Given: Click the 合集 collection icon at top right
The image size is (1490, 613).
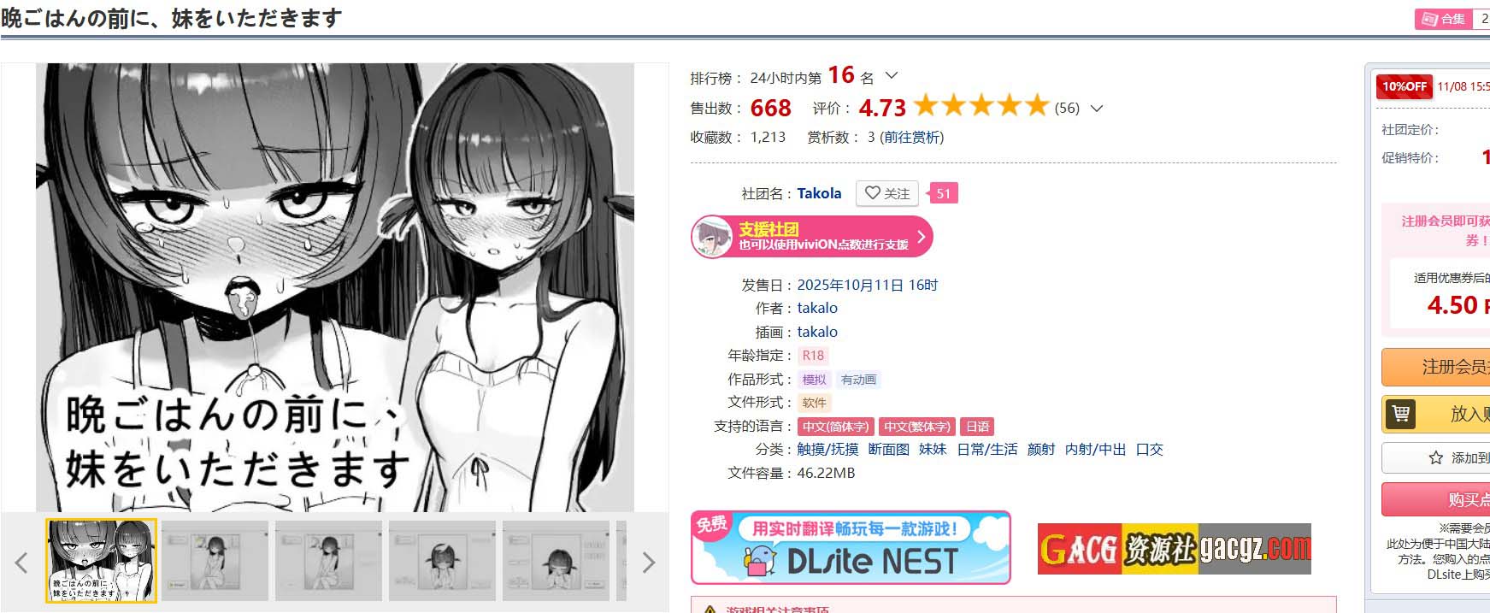Looking at the screenshot, I should (1445, 19).
